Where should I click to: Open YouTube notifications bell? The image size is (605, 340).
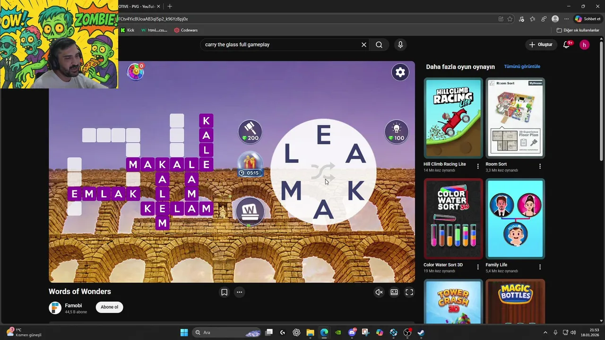pyautogui.click(x=567, y=44)
